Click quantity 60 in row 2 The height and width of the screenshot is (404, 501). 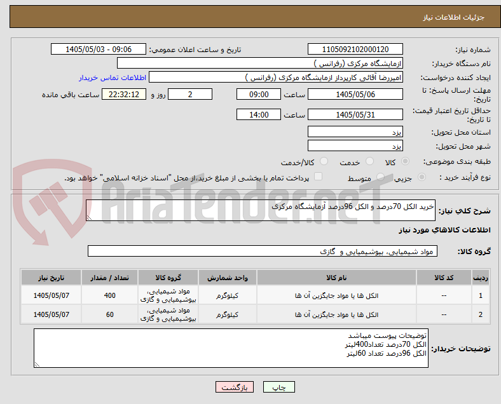click(x=109, y=314)
